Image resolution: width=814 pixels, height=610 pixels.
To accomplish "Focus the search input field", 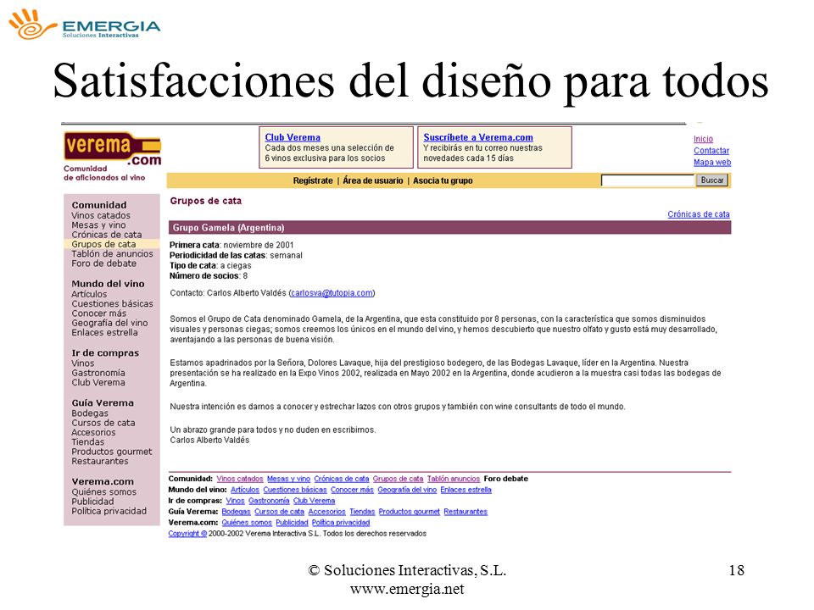I will coord(647,180).
